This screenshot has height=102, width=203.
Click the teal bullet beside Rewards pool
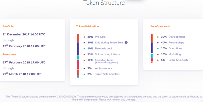pyautogui.click(x=84, y=48)
